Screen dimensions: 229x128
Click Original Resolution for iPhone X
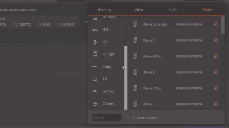tap(189, 40)
